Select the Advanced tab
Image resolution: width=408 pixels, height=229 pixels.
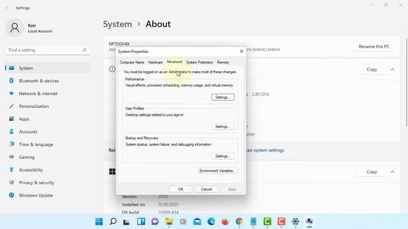174,62
